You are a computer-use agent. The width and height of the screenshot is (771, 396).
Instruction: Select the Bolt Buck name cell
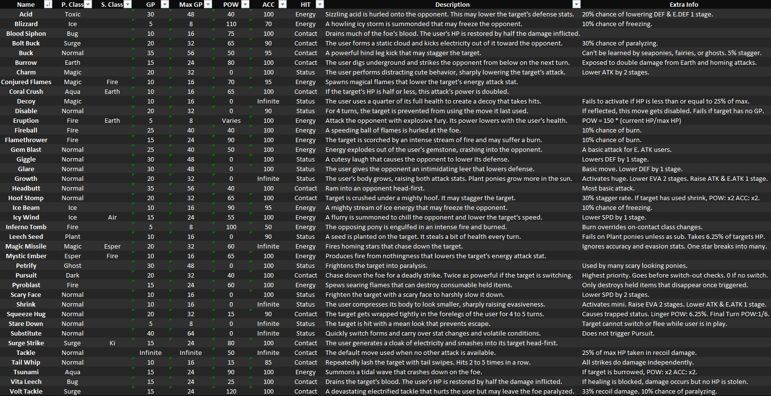[26, 43]
